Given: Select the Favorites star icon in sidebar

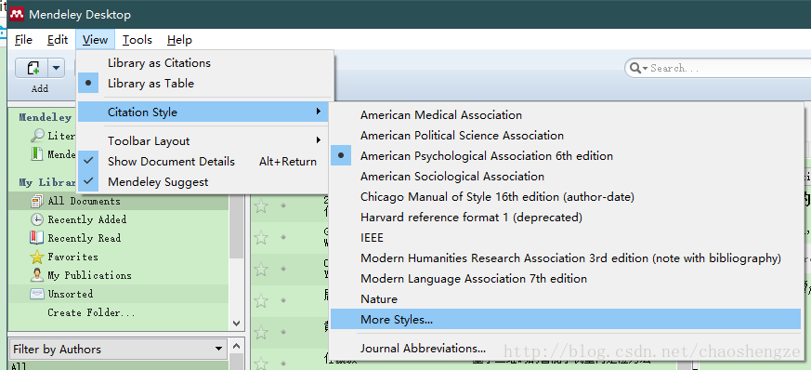Looking at the screenshot, I should click(37, 257).
